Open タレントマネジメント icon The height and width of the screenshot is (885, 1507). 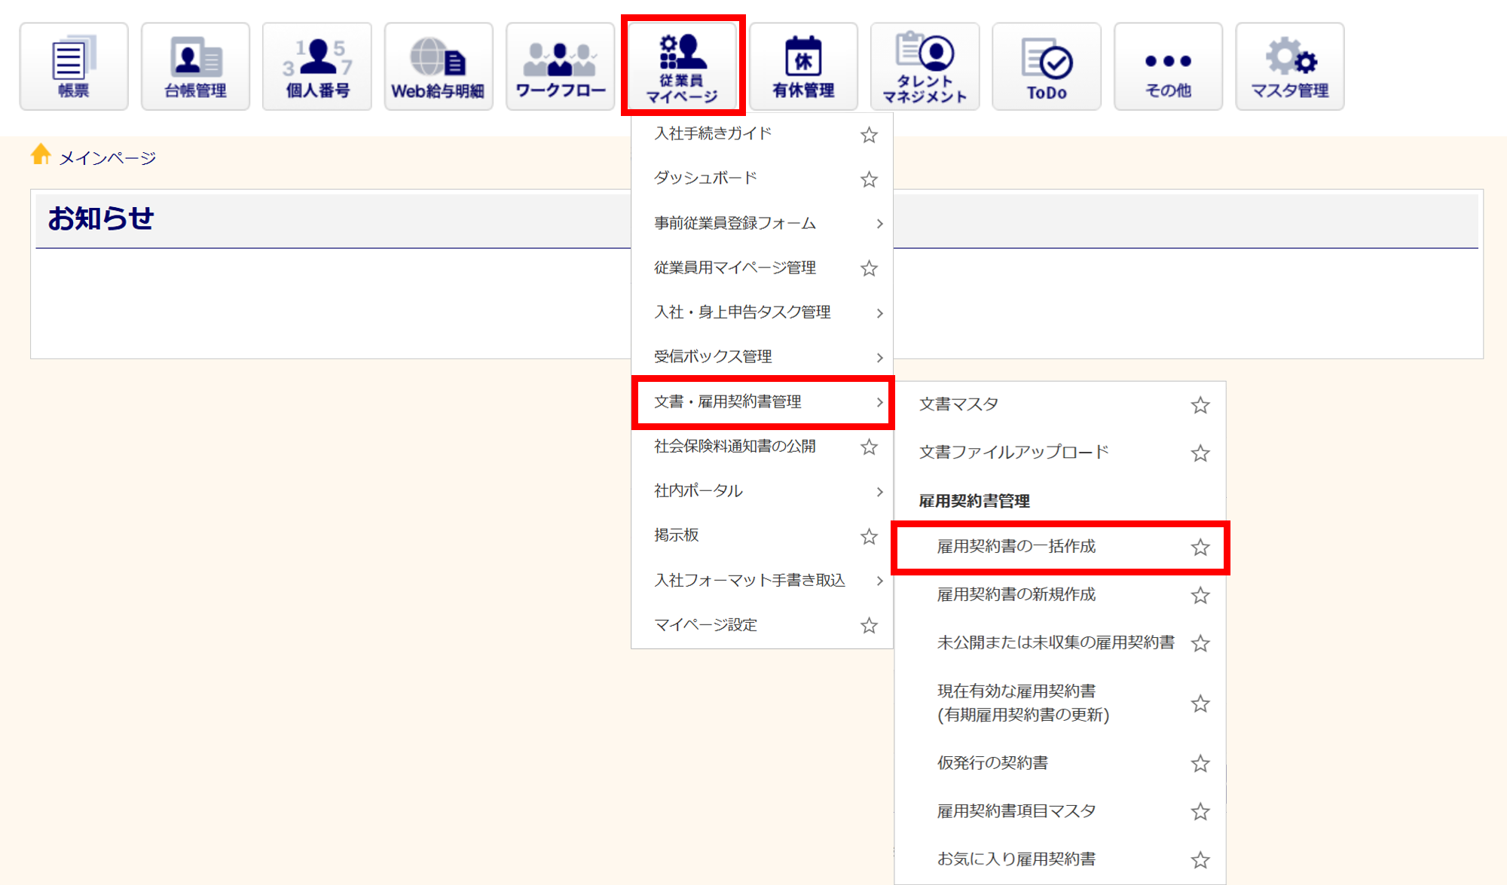point(925,66)
